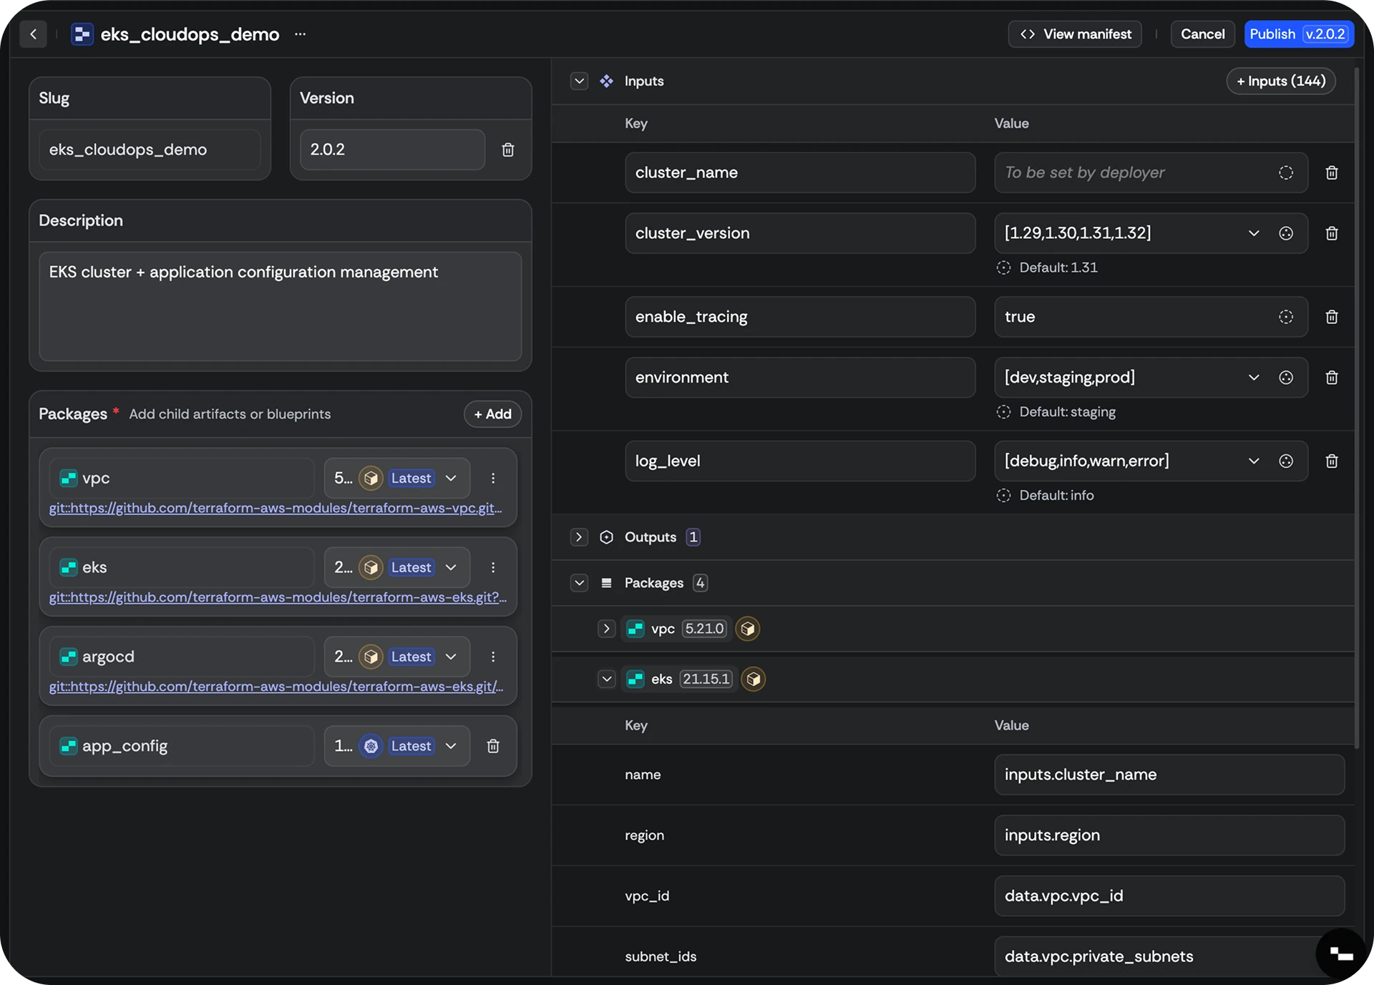Click View manifest

(x=1075, y=34)
